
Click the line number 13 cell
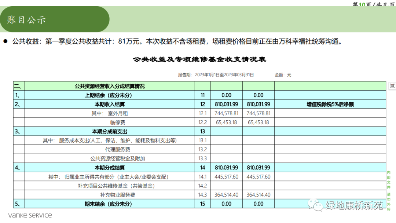pyautogui.click(x=202, y=132)
